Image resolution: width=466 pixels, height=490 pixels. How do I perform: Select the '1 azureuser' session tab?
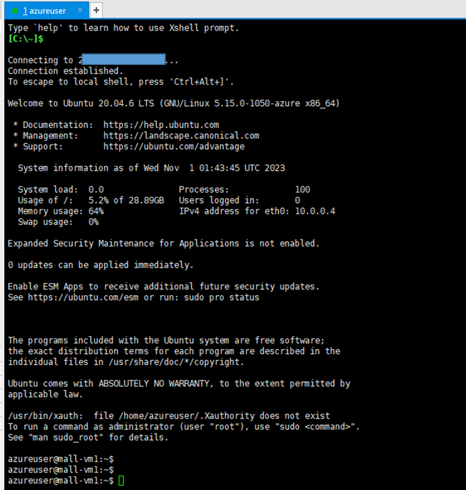point(47,10)
